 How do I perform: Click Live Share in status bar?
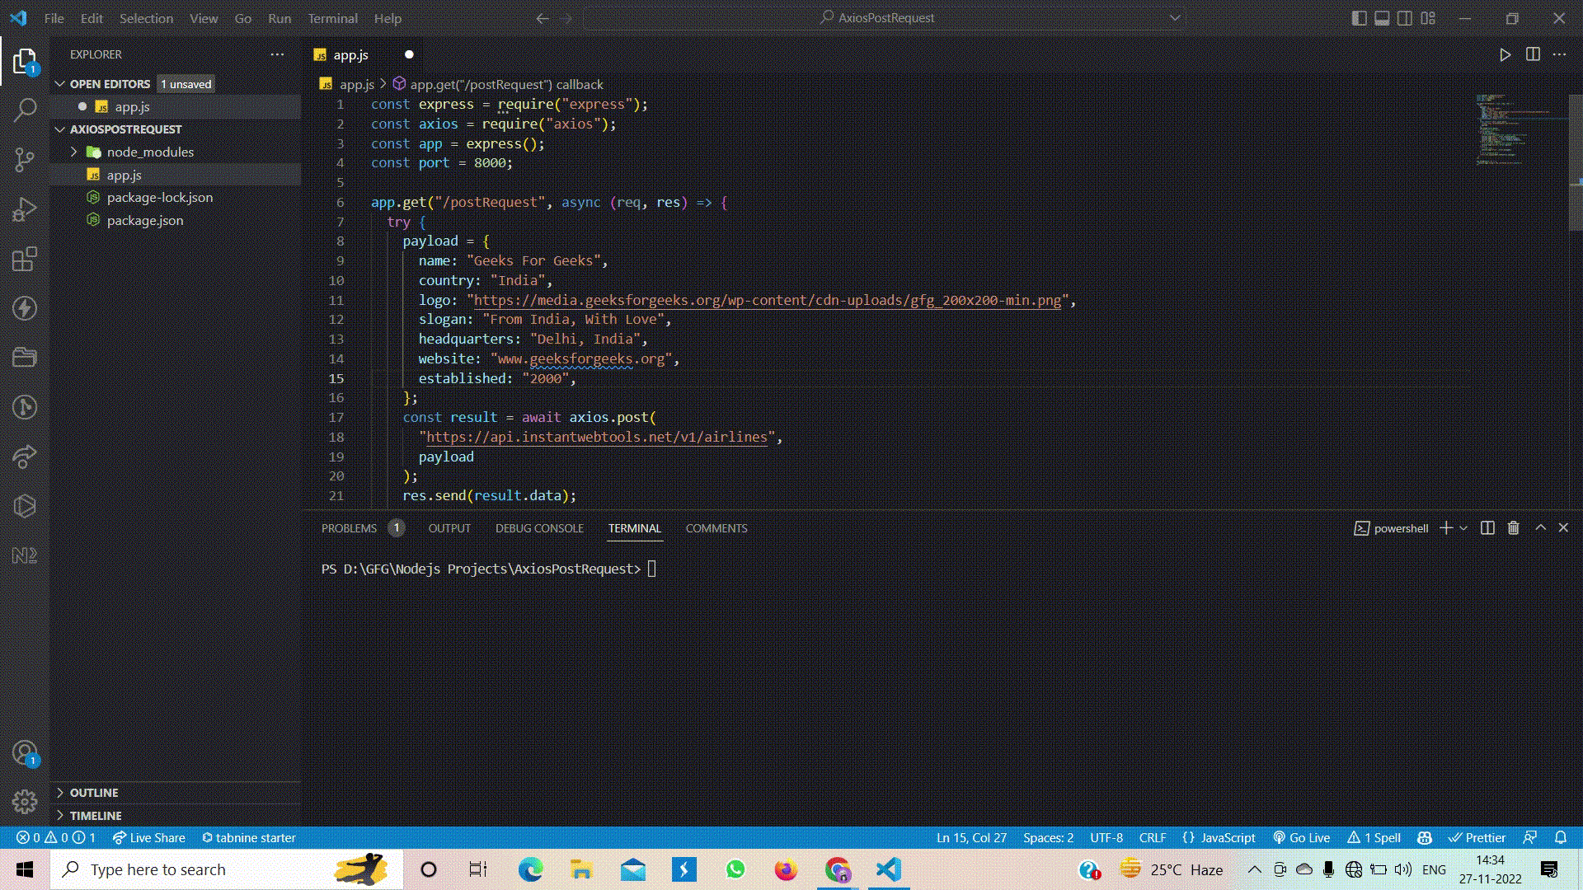[x=148, y=837]
